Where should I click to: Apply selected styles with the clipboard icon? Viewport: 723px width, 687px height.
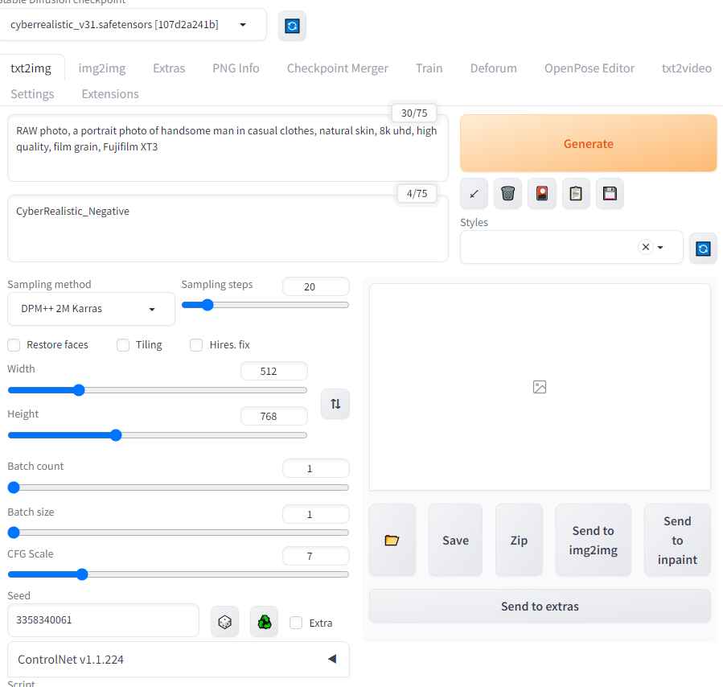point(576,194)
